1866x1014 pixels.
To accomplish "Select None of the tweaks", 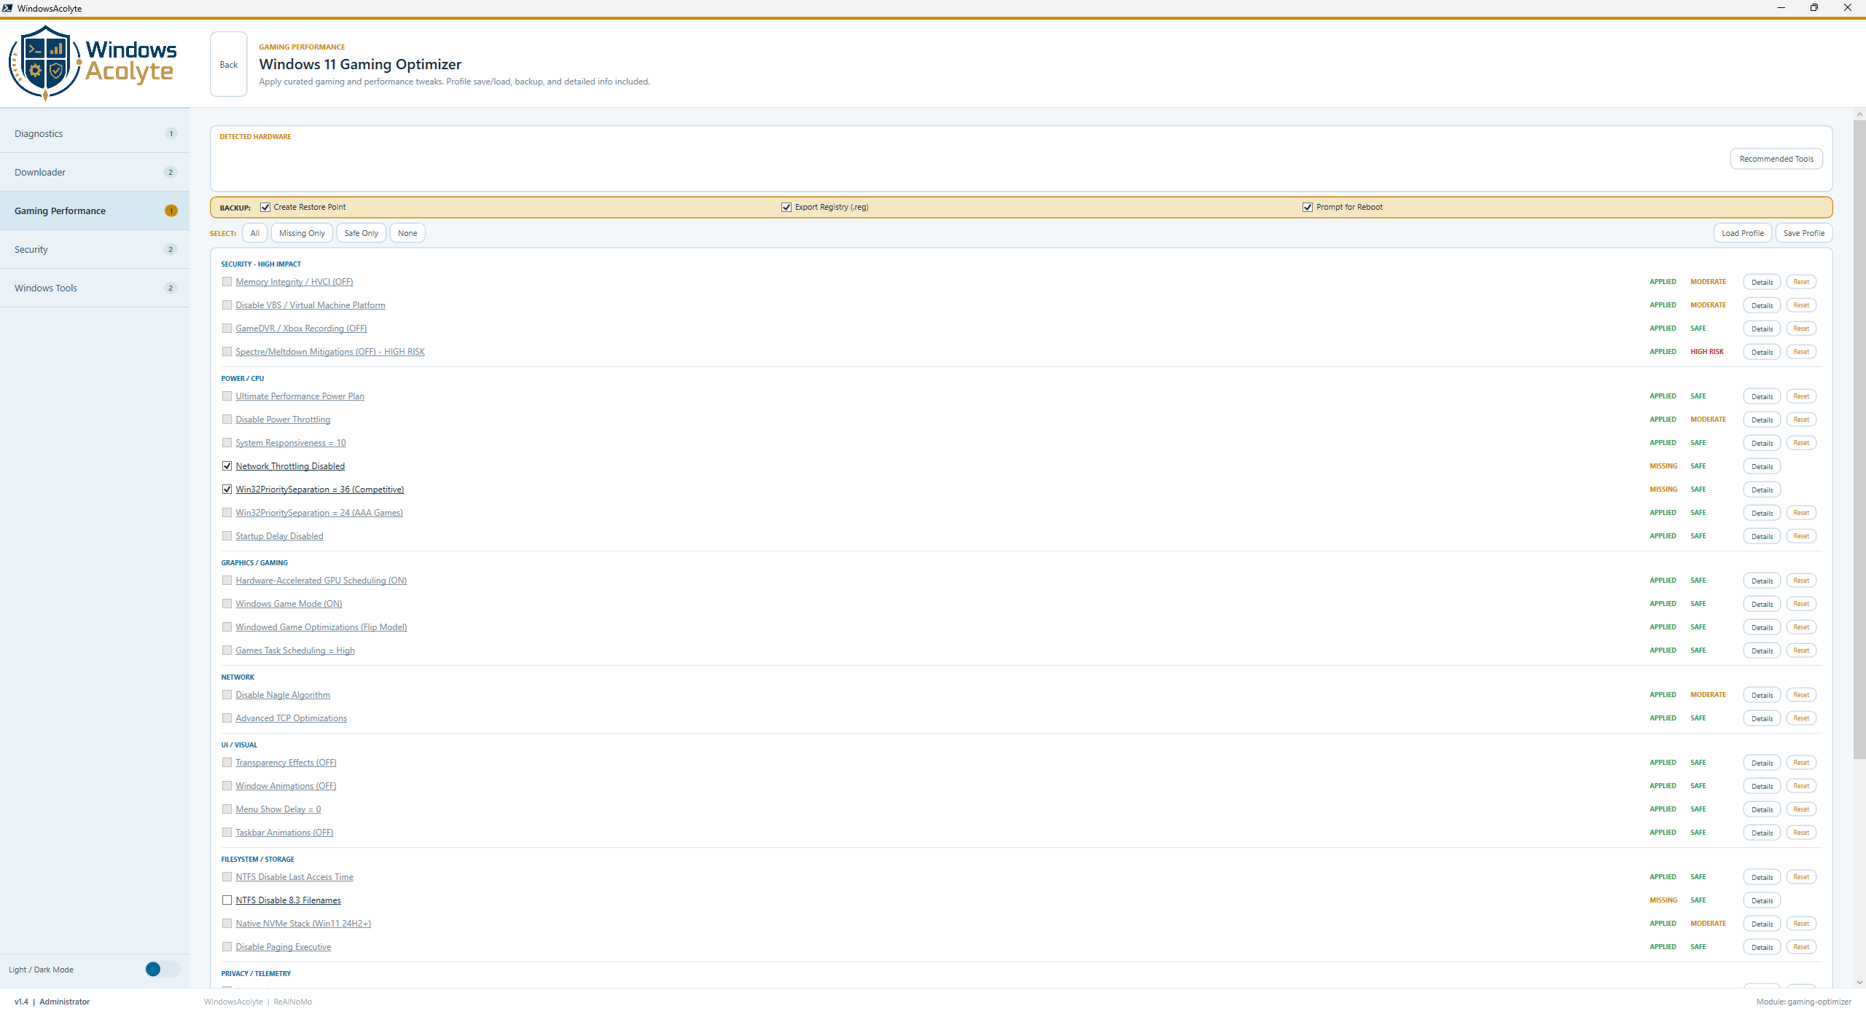I will click(x=407, y=233).
